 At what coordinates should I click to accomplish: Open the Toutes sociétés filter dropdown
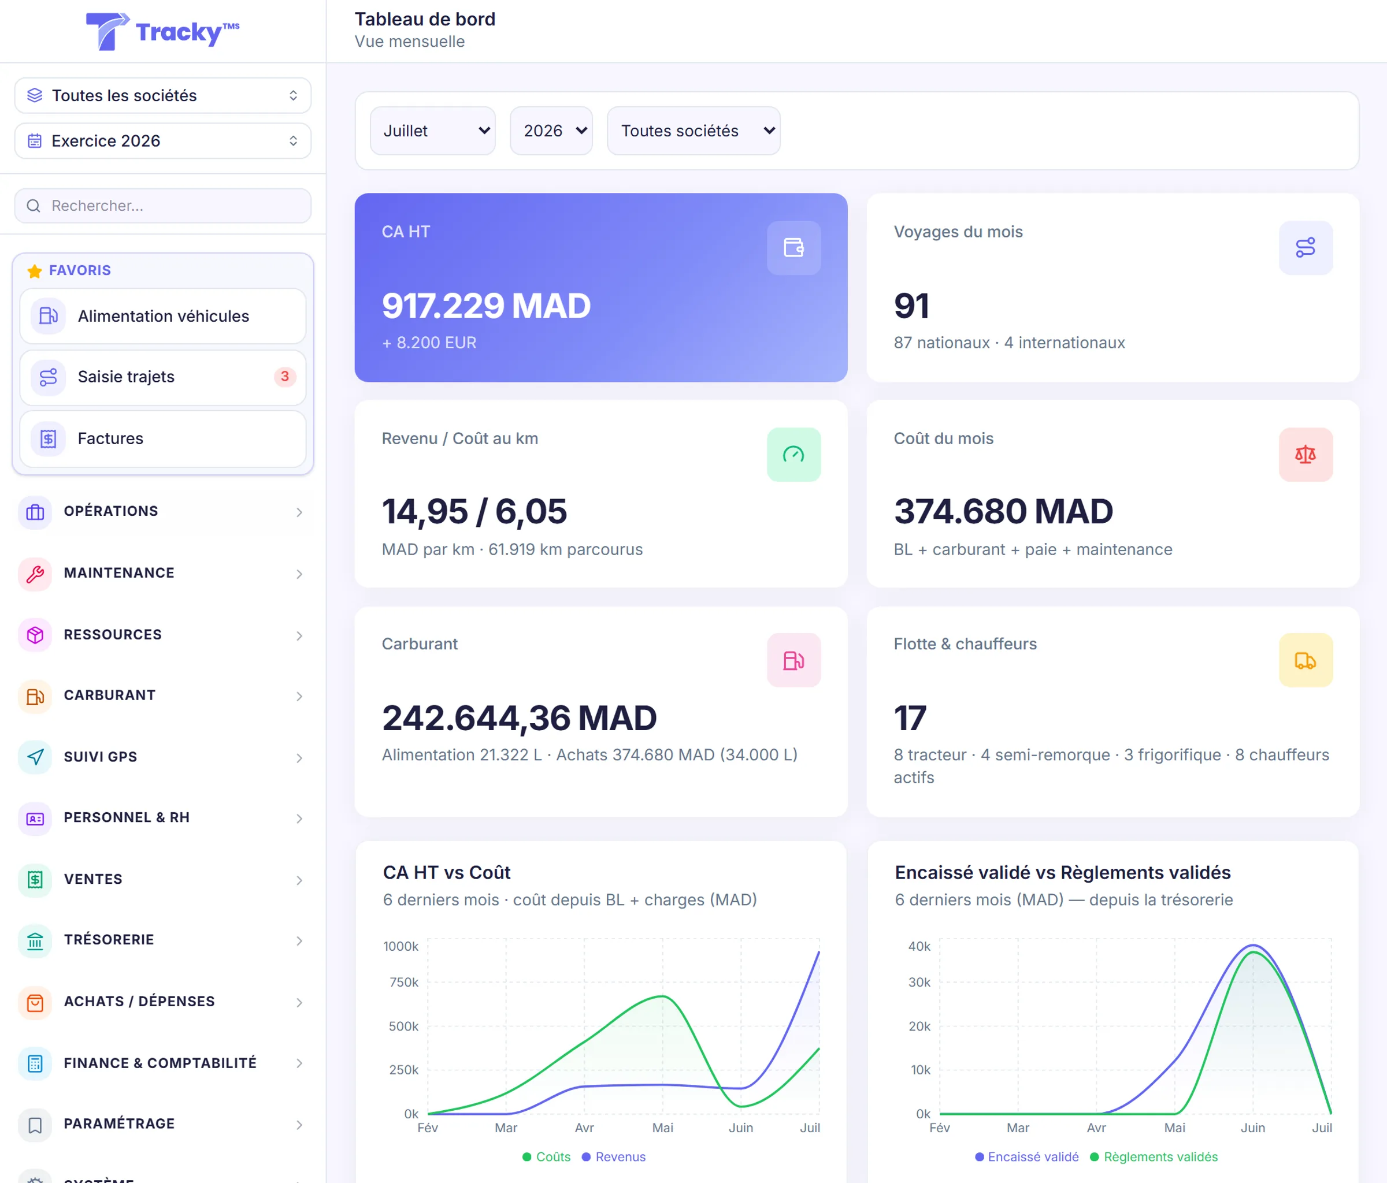[x=693, y=131]
